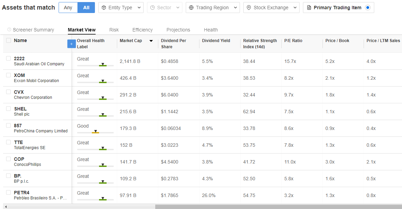
Task: Open the 857 ticker link
Action: 18,126
